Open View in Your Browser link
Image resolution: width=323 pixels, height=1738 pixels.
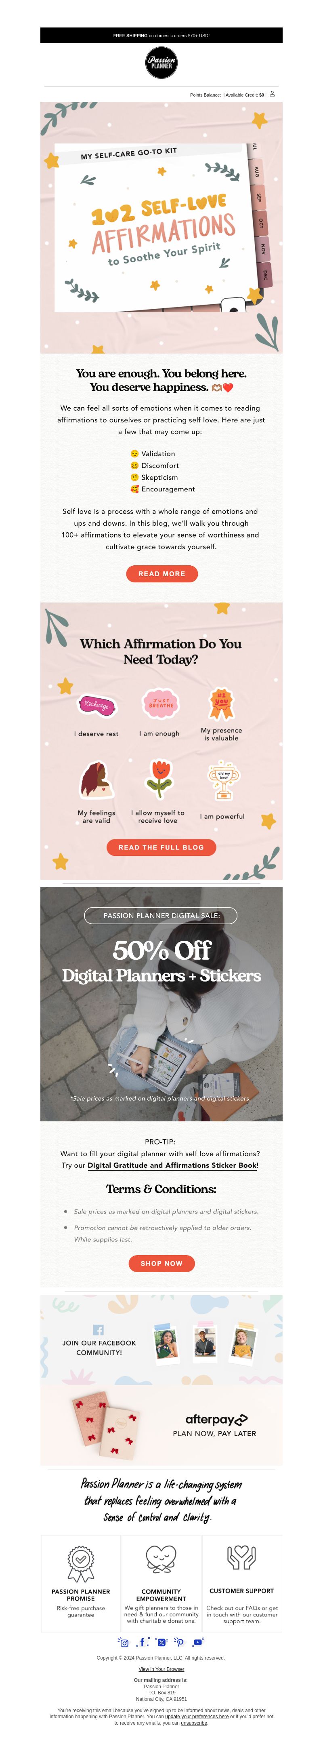(x=161, y=1669)
